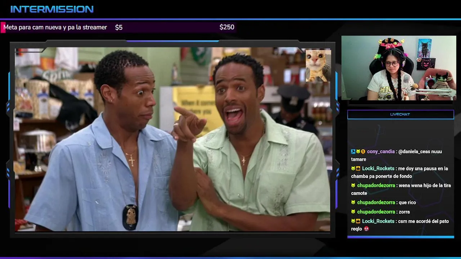Viewport: 461px width, 259px height.
Task: Click the moderator sword badge beside cony_candia
Action: click(x=353, y=151)
